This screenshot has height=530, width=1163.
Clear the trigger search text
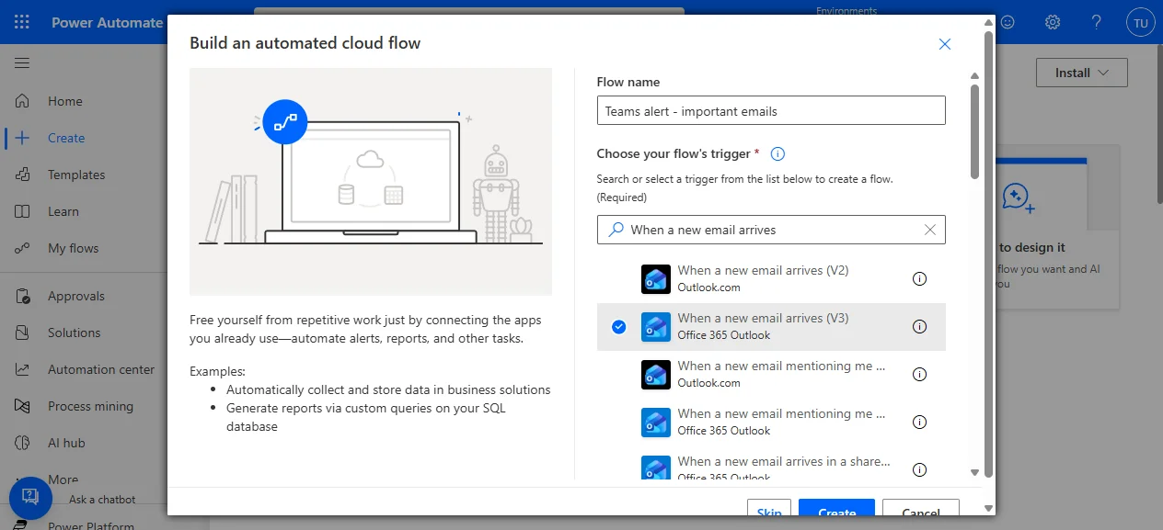click(x=929, y=230)
